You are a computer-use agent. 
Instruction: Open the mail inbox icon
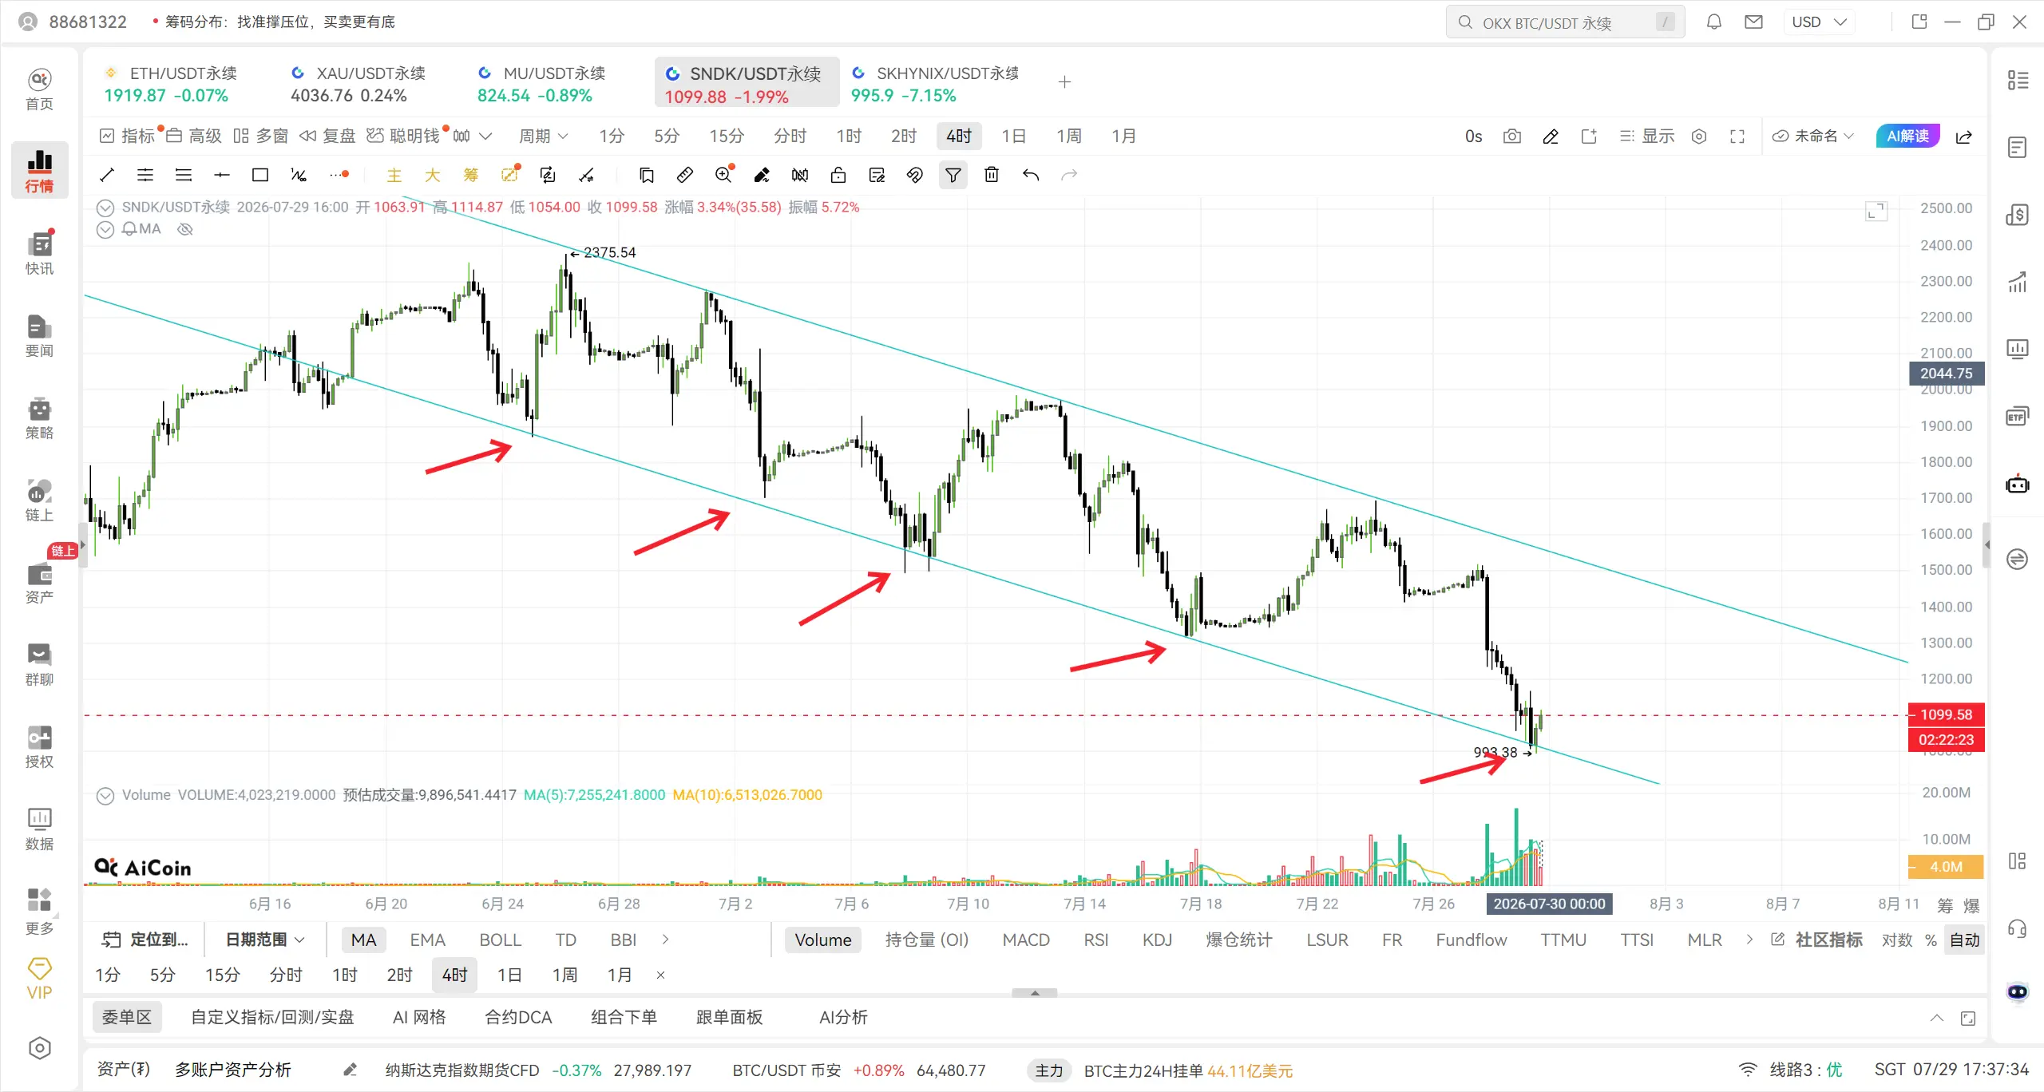click(x=1753, y=22)
